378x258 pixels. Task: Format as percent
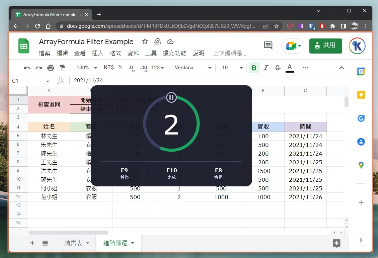coord(121,68)
